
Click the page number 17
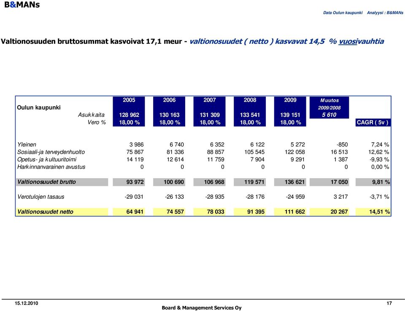pyautogui.click(x=389, y=303)
